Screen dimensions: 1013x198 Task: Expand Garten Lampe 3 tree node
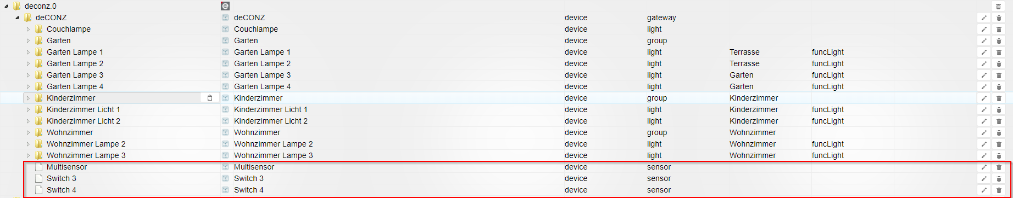coord(28,75)
